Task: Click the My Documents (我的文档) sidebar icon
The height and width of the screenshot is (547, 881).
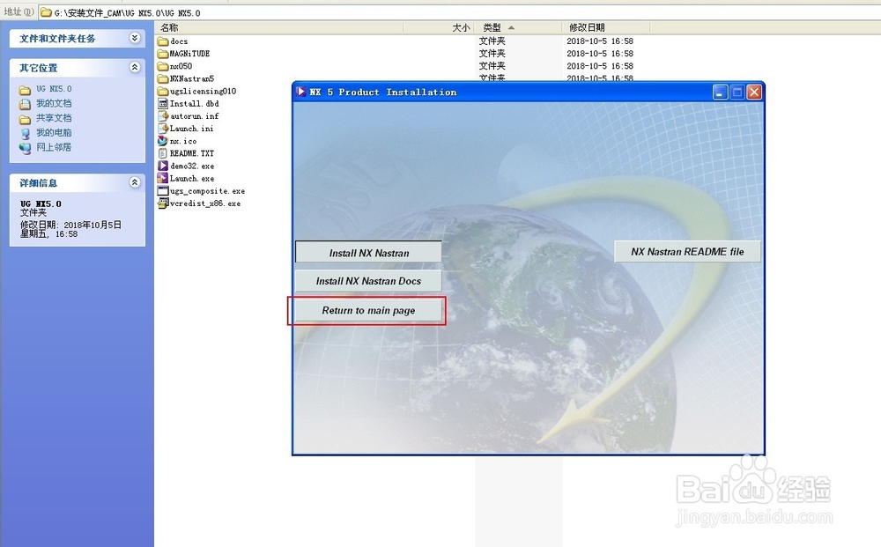Action: pyautogui.click(x=25, y=105)
